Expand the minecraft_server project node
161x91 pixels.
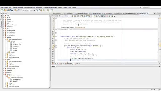point(4,69)
